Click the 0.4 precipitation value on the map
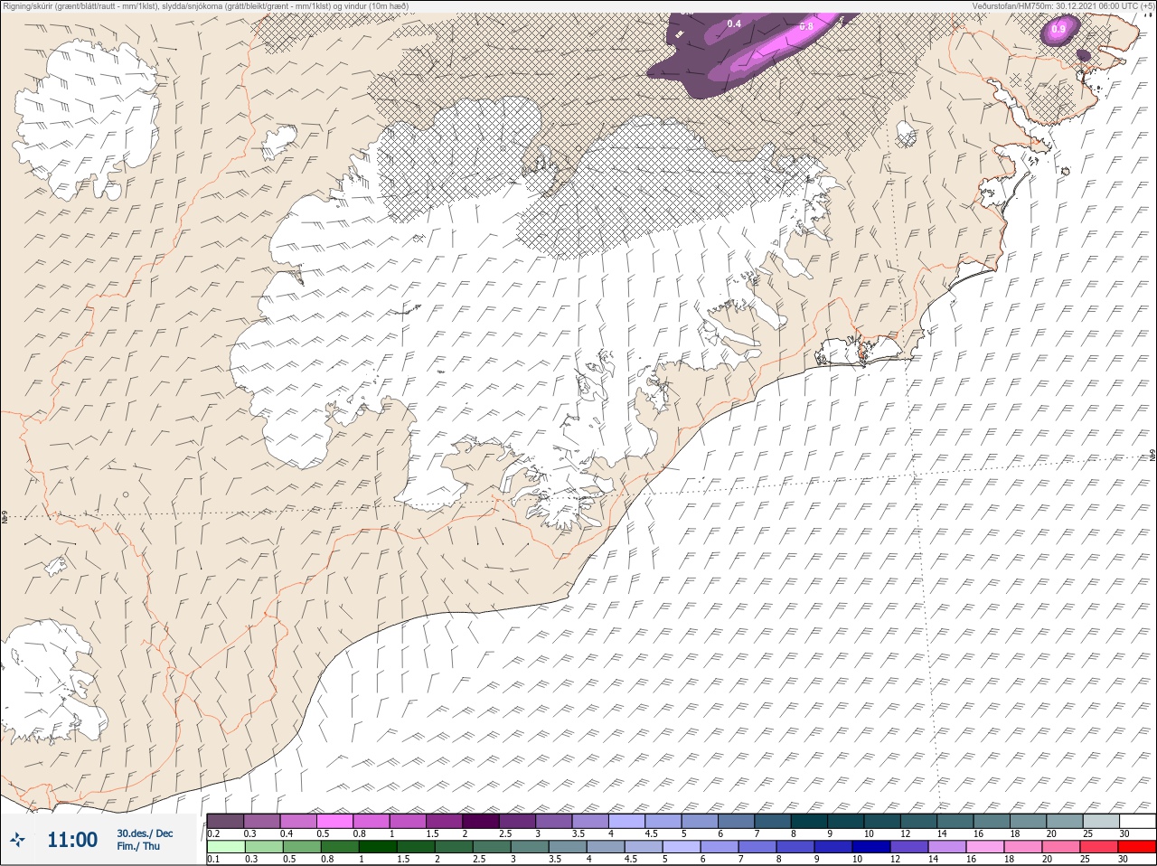Viewport: 1157px width, 866px height. click(734, 23)
